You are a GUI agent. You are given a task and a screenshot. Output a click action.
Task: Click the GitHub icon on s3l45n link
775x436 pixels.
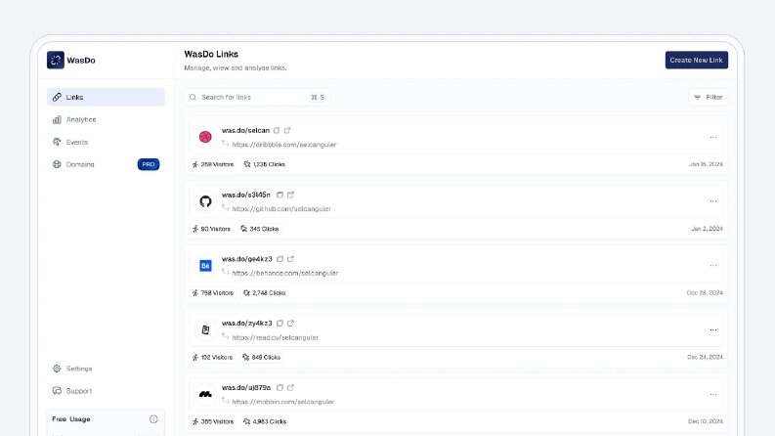click(x=205, y=201)
